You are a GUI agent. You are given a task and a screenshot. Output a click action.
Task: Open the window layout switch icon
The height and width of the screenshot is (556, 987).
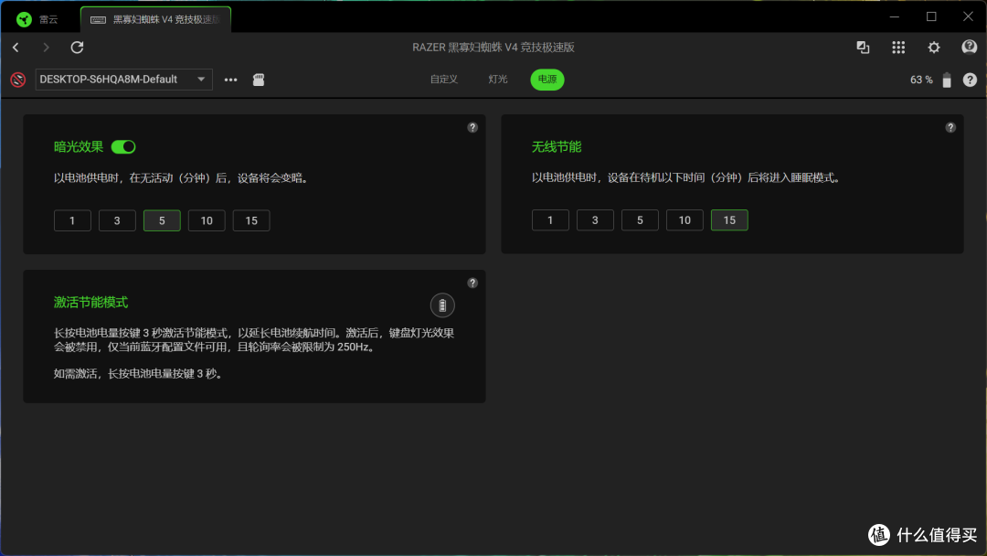tap(863, 48)
